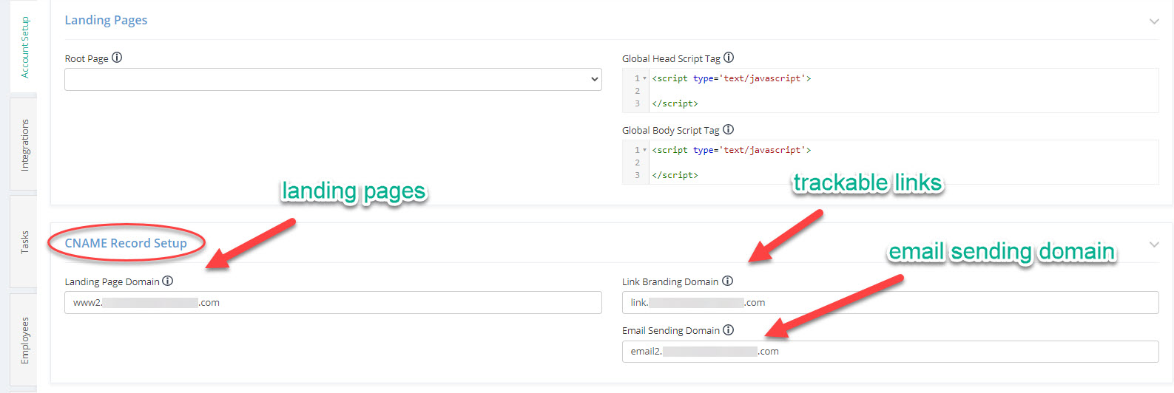Viewport: 1174px width, 393px height.
Task: Click closing script tag in head editor
Action: [675, 103]
